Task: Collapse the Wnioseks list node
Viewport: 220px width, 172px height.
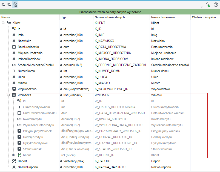Action: tap(8, 95)
